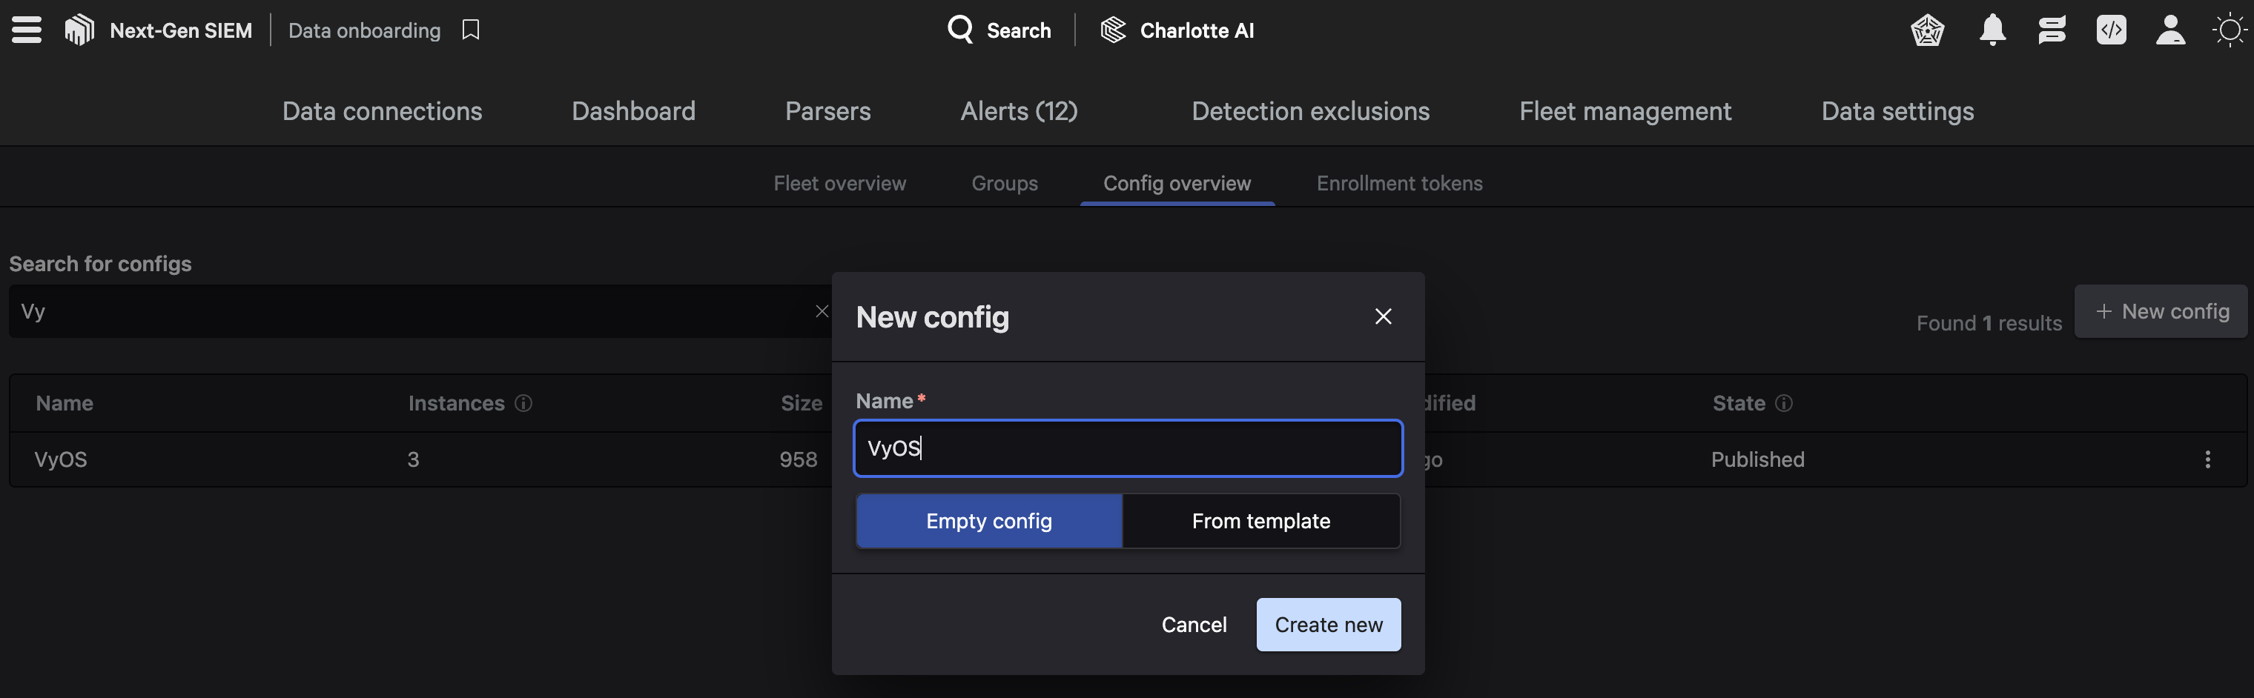Open the hamburger navigation menu

tap(26, 30)
